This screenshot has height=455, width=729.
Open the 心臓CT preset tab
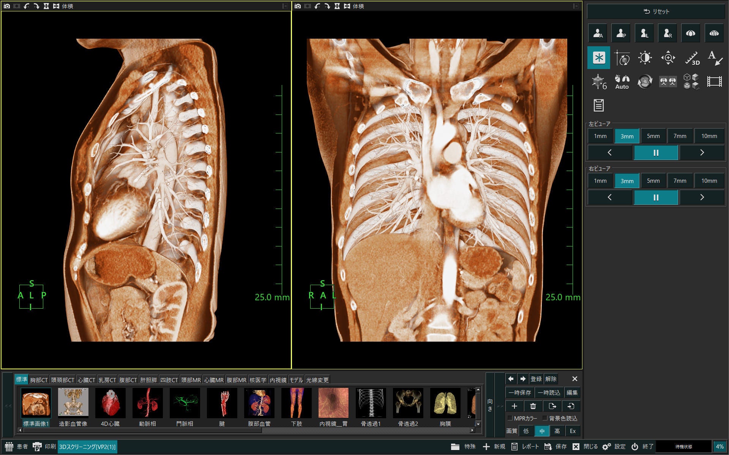click(86, 380)
